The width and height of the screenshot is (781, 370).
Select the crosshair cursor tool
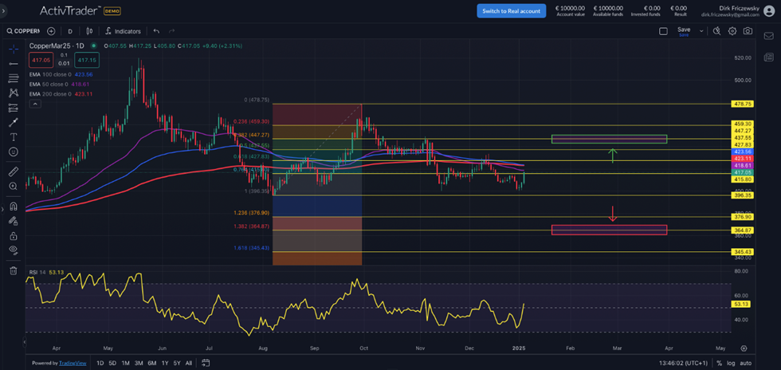[13, 49]
